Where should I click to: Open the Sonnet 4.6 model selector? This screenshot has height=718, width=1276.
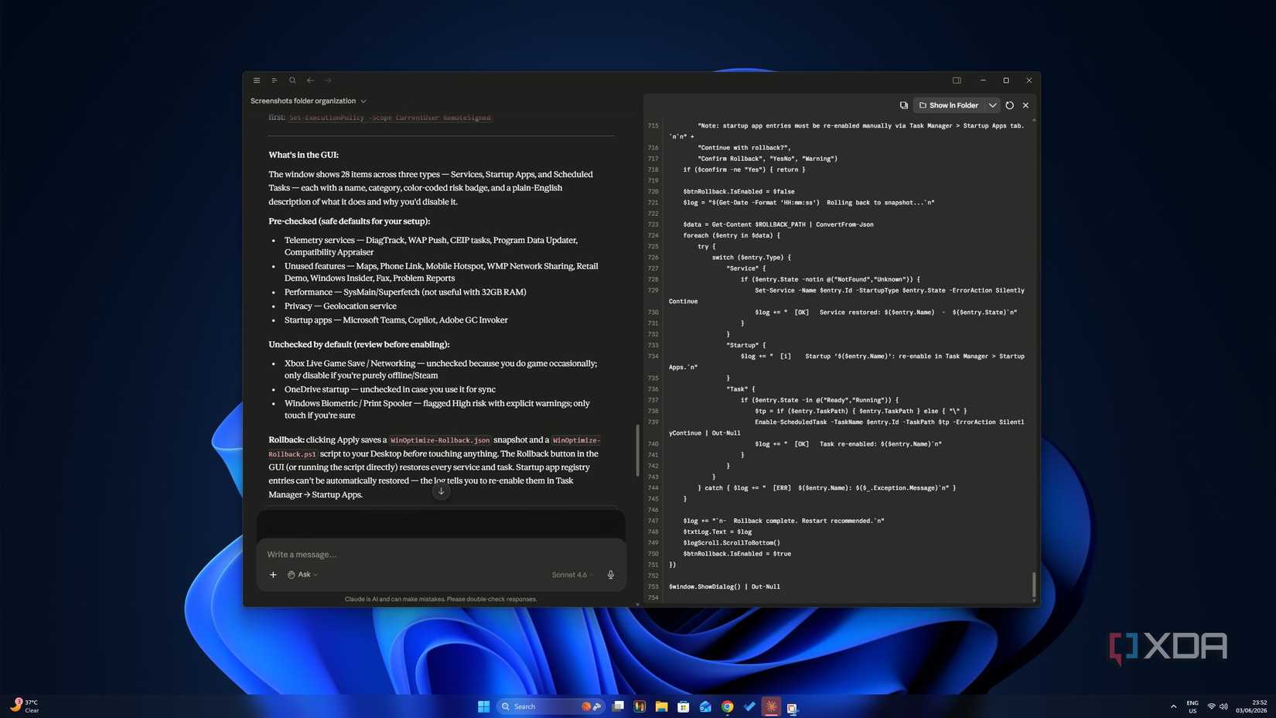pyautogui.click(x=573, y=575)
